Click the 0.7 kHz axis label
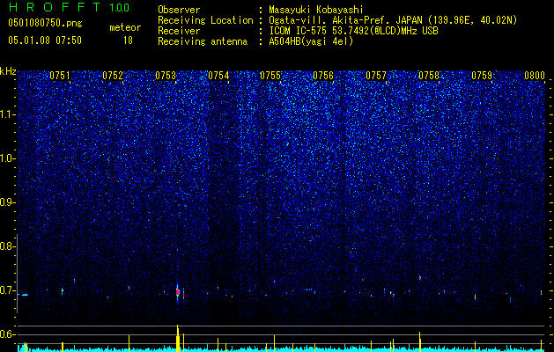This screenshot has width=554, height=352. [x=6, y=290]
